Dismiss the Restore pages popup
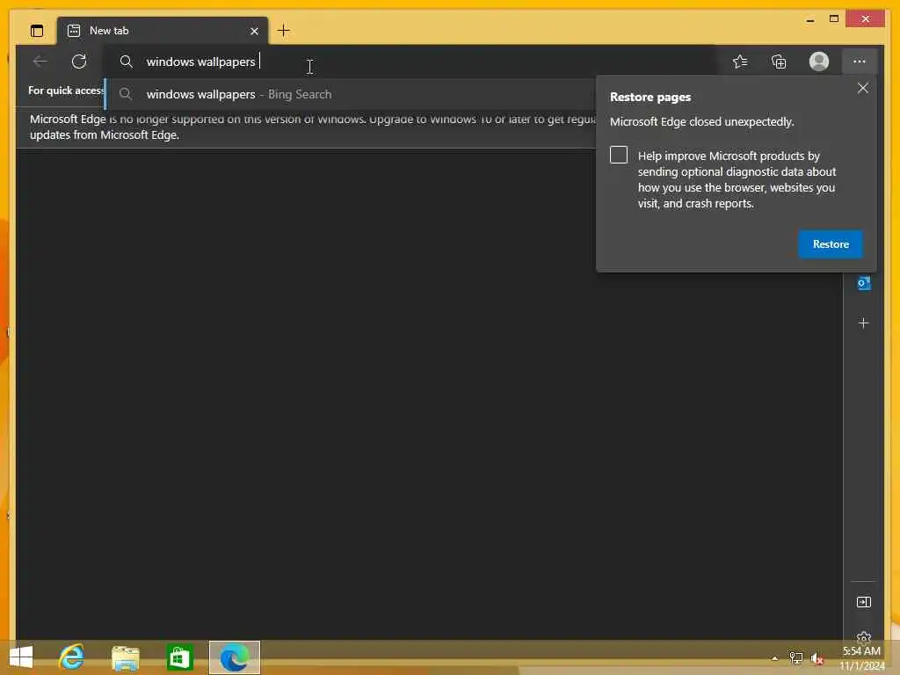Screen dimensions: 900x675 point(863,88)
